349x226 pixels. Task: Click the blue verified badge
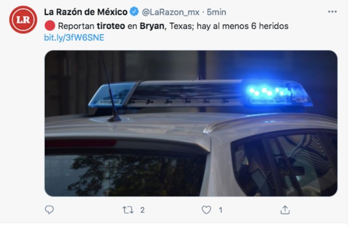[x=134, y=11]
